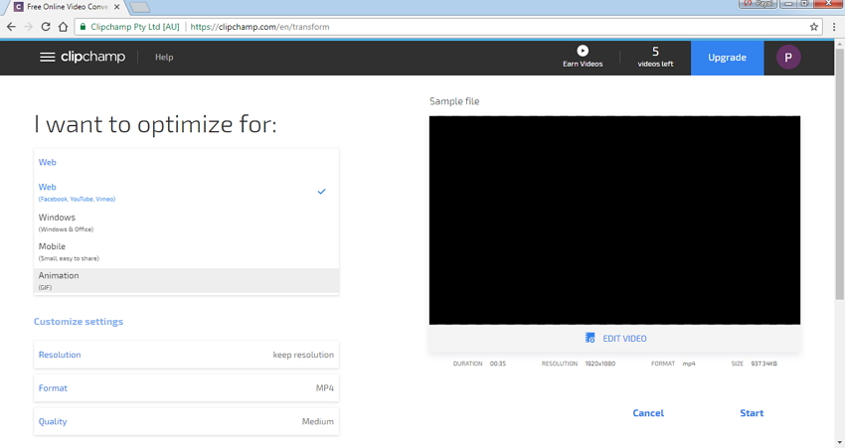
Task: Click the blue Upgrade button
Action: [x=727, y=58]
